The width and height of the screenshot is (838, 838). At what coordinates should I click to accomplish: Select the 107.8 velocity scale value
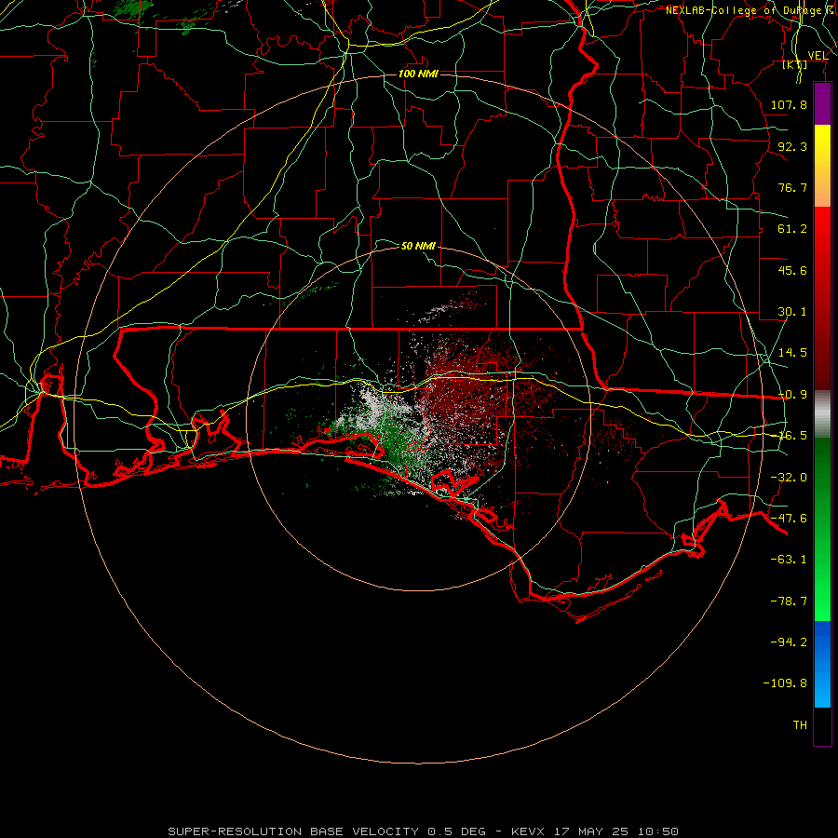789,104
